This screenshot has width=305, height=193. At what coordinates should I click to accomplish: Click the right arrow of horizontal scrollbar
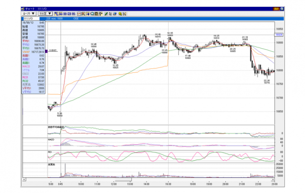(273, 179)
